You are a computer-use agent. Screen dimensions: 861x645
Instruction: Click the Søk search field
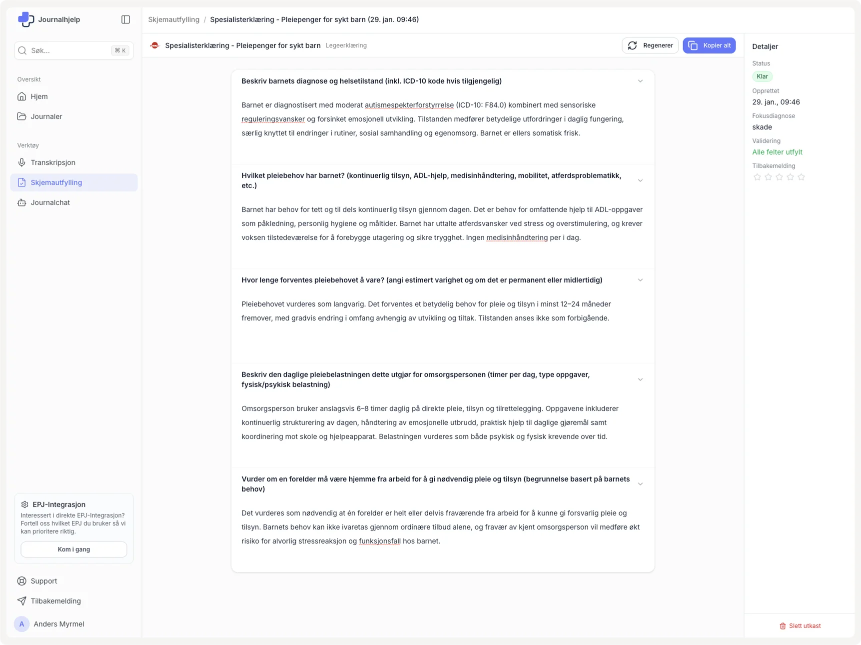[x=70, y=50]
